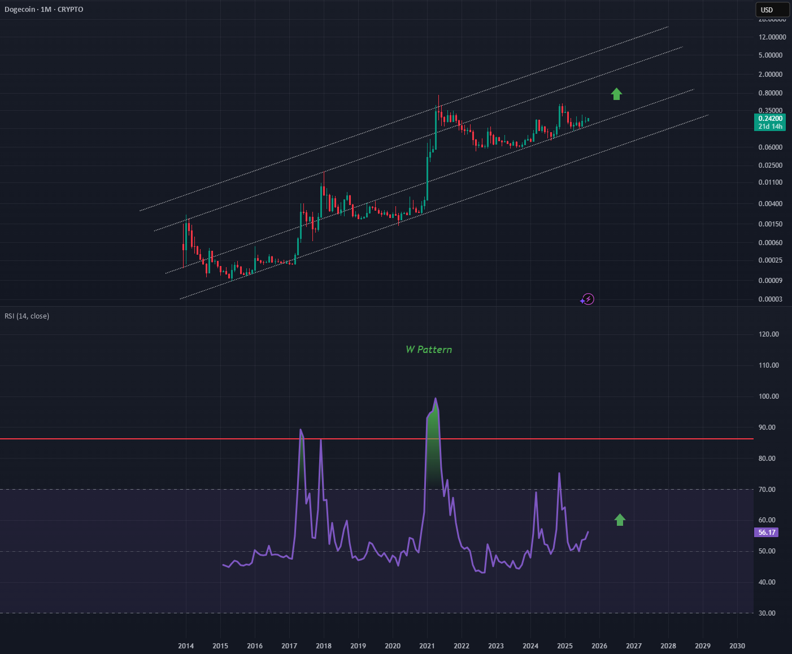Screen dimensions: 792x654
Task: Select the green up arrow in RSI pane
Action: point(620,520)
